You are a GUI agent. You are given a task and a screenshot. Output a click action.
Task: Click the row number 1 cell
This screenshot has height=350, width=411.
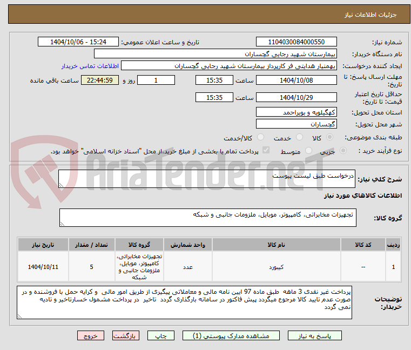tap(393, 267)
